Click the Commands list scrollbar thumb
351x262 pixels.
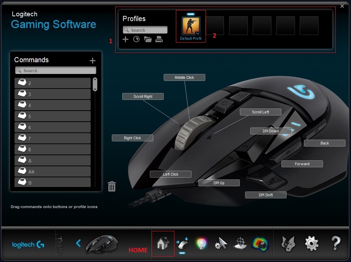coord(95,84)
